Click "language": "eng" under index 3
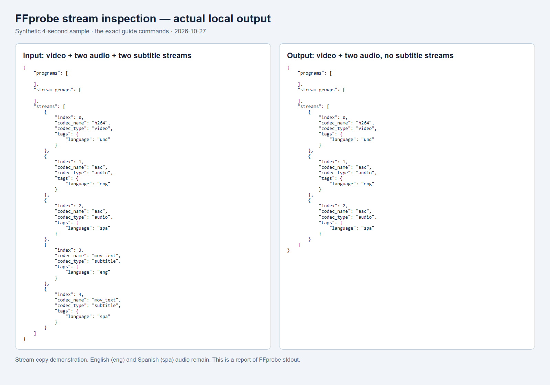Viewport: 550px width, 385px height. pos(88,272)
